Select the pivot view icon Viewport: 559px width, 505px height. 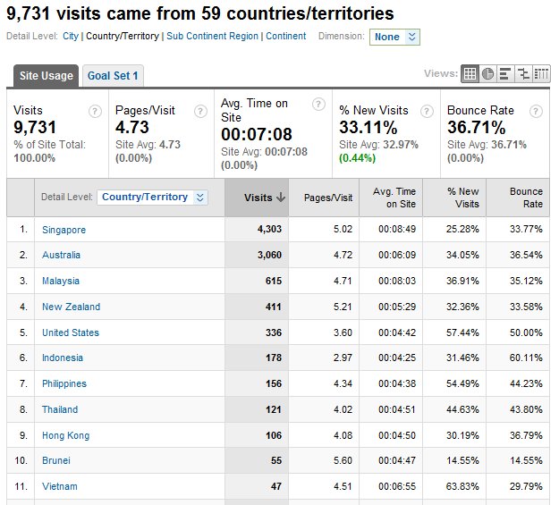541,74
